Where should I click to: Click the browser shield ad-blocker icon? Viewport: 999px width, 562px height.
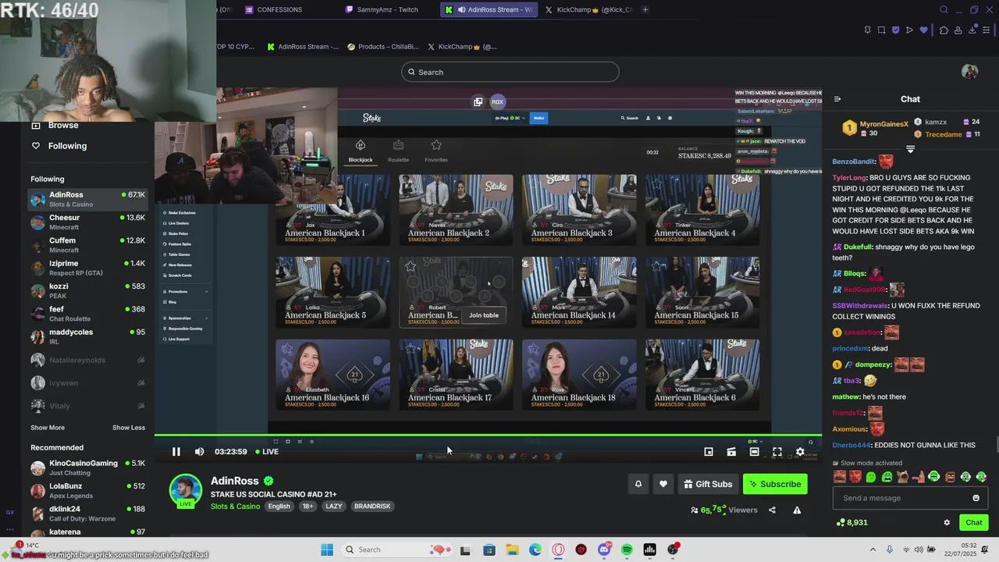click(895, 30)
